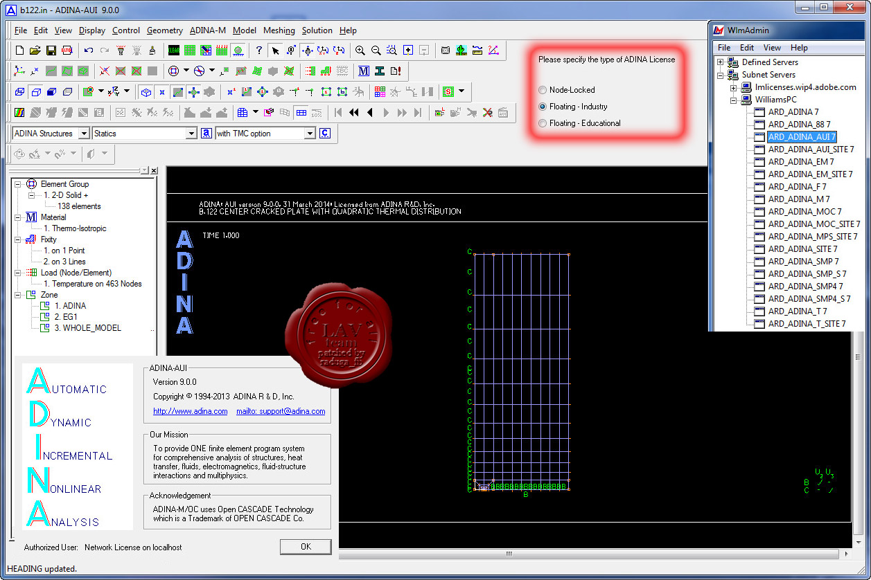Open the Statics analysis type dropdown

192,134
